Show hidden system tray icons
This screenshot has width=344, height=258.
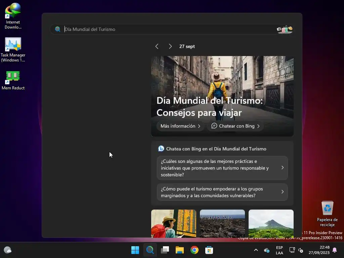click(256, 250)
